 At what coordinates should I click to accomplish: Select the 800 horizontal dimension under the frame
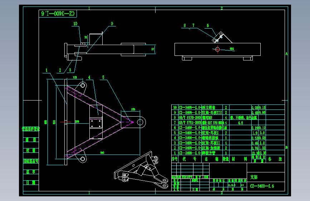(102, 153)
